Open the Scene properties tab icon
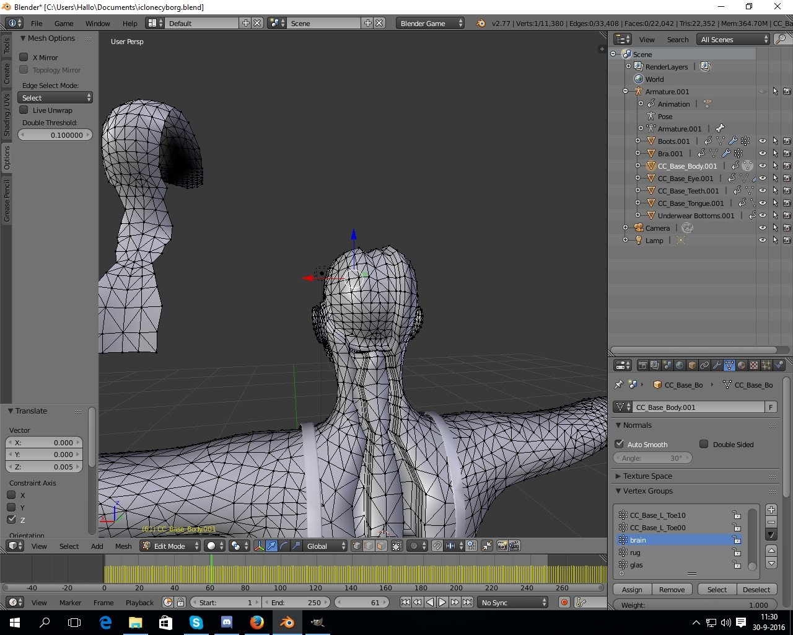The height and width of the screenshot is (635, 793). pos(667,365)
